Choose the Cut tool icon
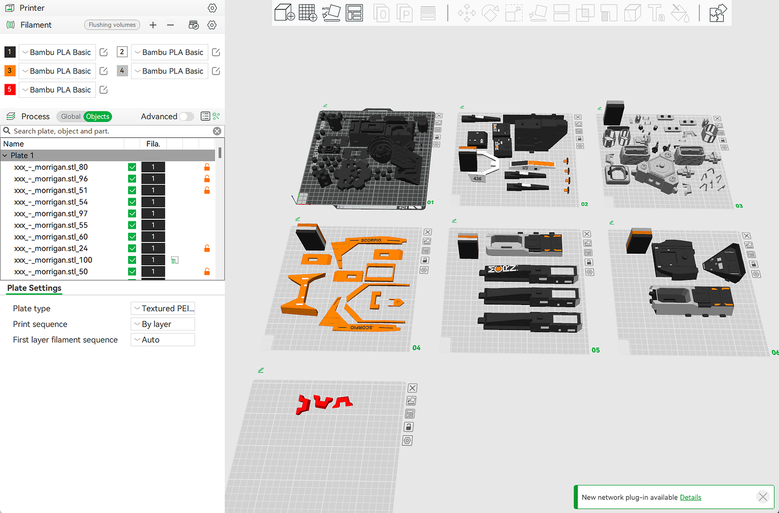Screen dimensions: 779x513 (x=561, y=13)
